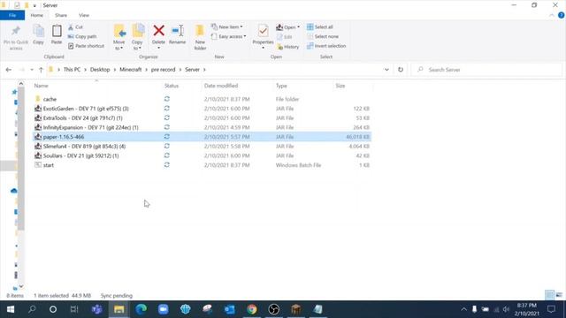Click Select all
This screenshot has width=566, height=318.
[320, 27]
